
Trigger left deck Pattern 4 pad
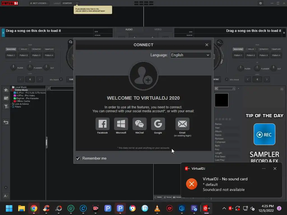click(49, 55)
